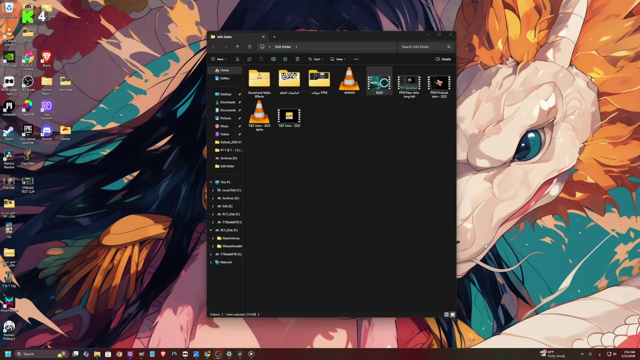Open Gallery in navigation pane
640x360 pixels.
(x=225, y=78)
